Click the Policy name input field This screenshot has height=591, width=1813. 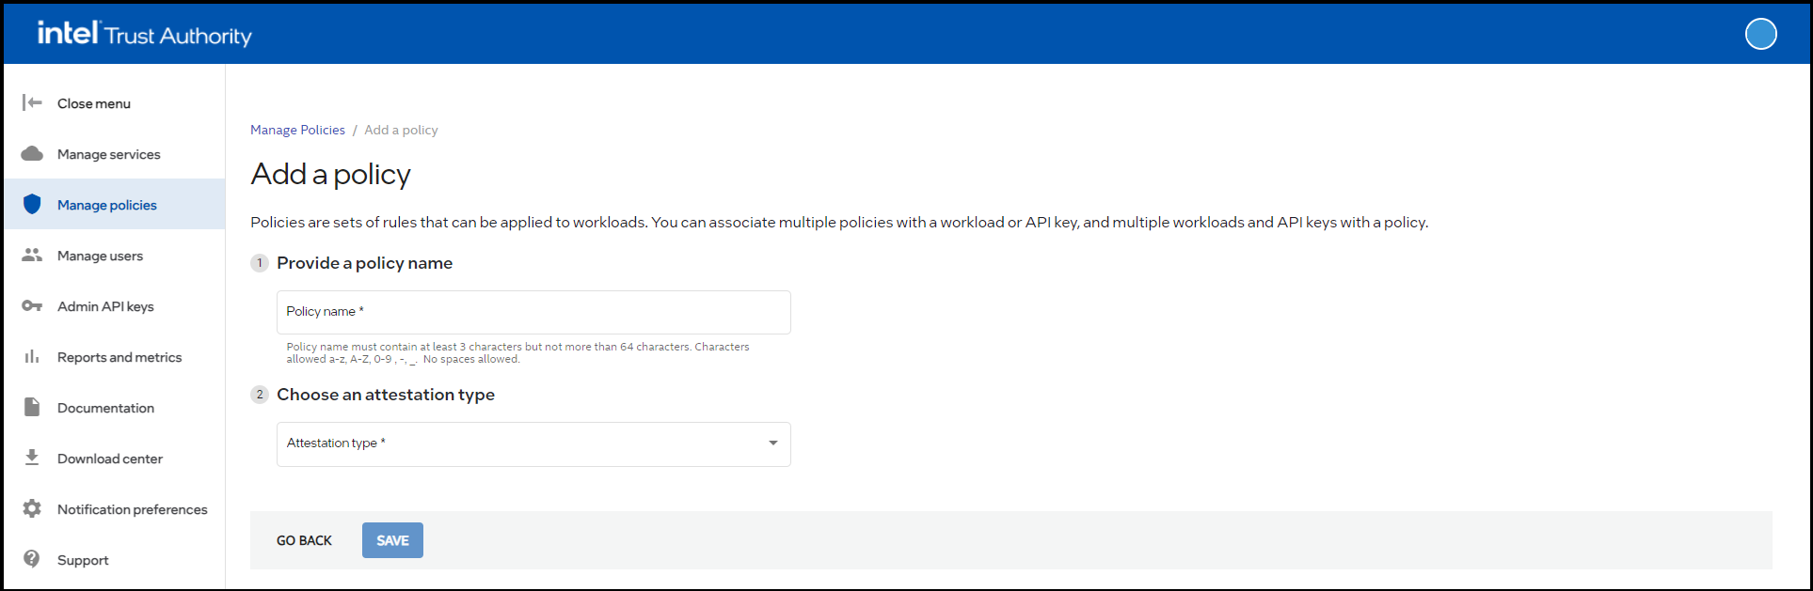(533, 312)
